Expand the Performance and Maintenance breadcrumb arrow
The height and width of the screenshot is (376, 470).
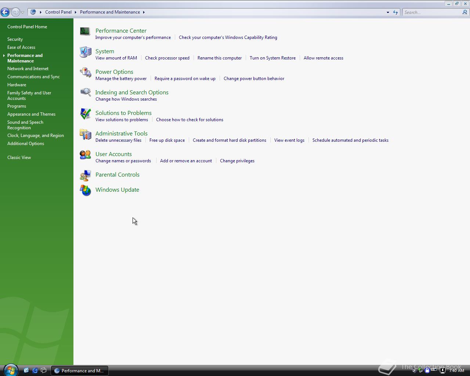[144, 12]
